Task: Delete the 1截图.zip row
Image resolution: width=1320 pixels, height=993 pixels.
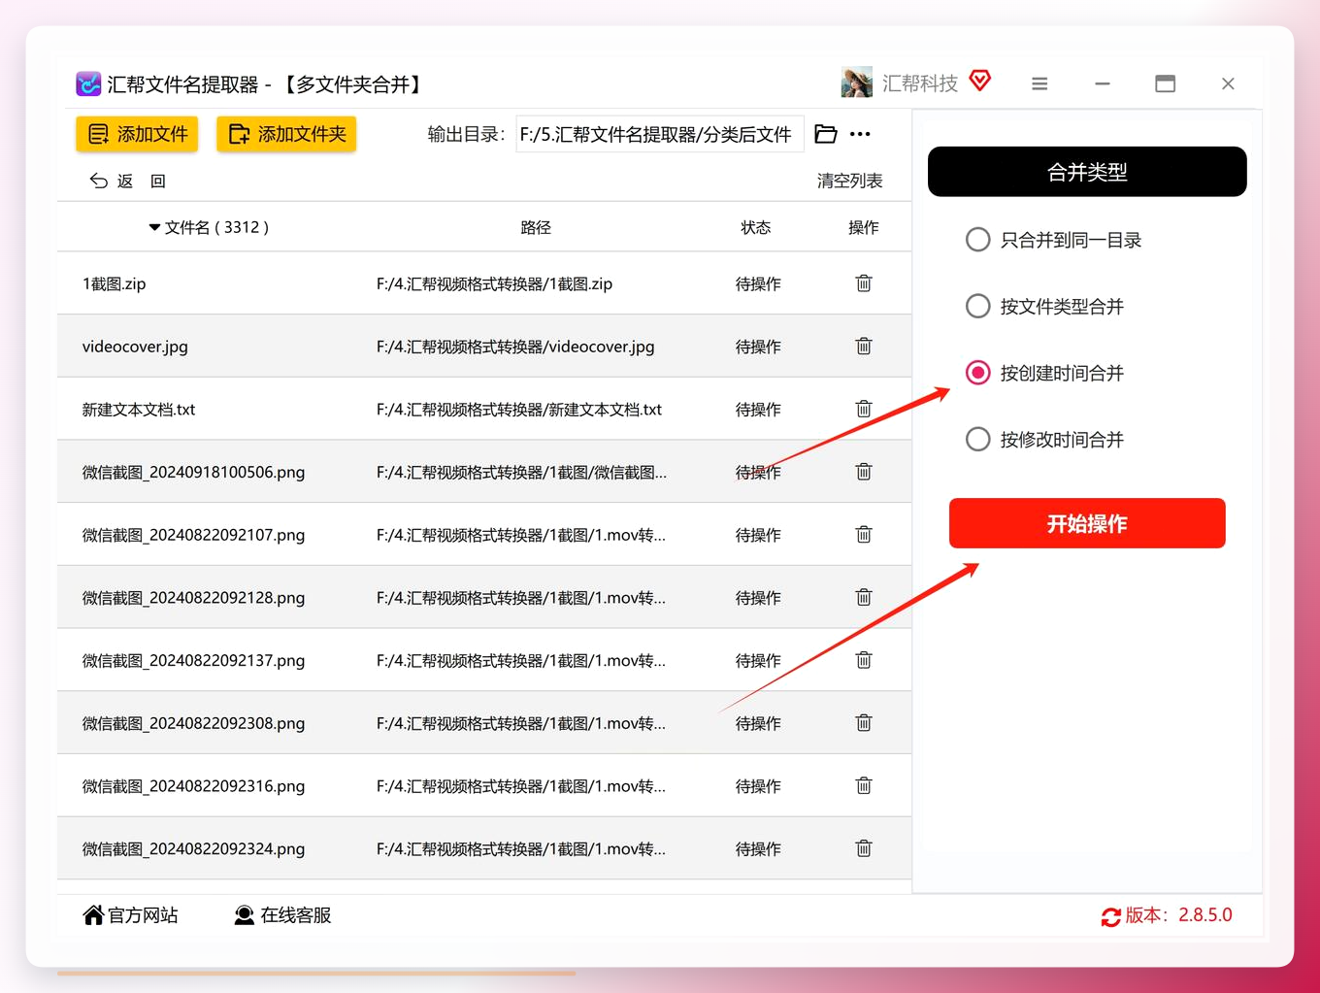Action: pos(864,283)
